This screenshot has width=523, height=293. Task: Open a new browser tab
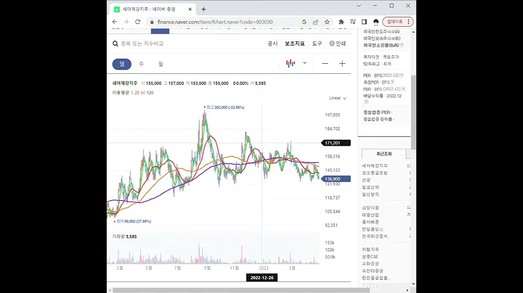(203, 9)
